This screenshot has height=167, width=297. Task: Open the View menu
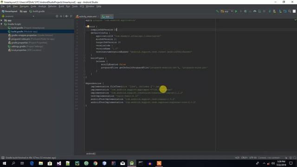15,6
